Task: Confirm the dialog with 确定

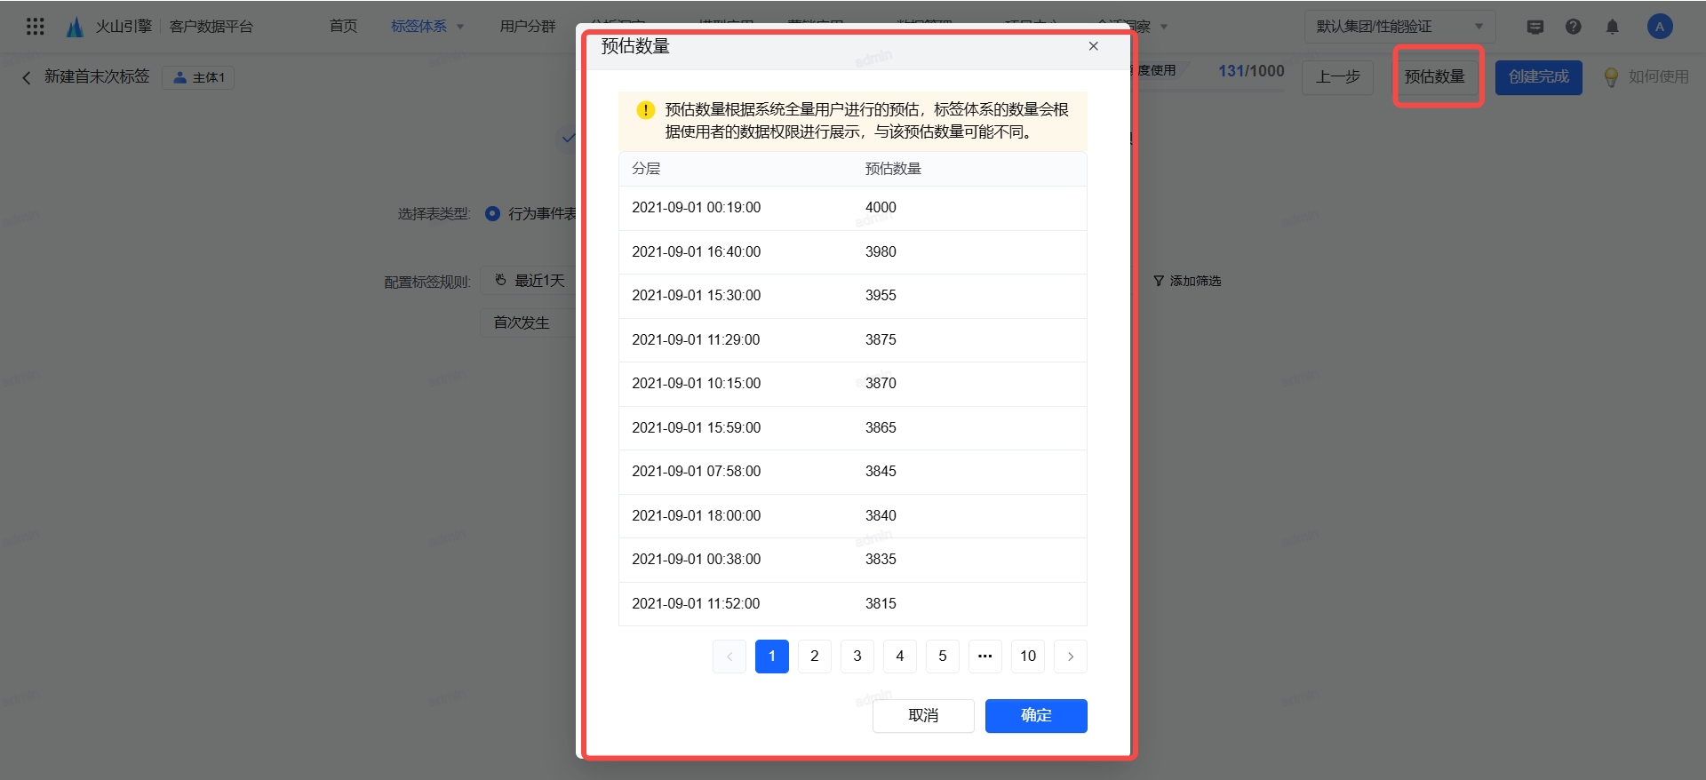Action: (x=1036, y=716)
